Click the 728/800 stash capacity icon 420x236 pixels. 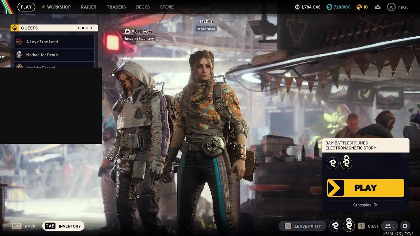click(x=329, y=7)
